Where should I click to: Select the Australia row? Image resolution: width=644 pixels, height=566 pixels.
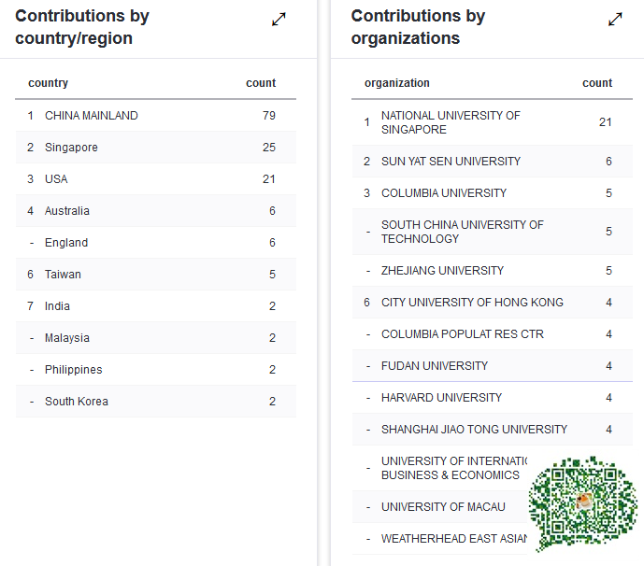pos(156,211)
